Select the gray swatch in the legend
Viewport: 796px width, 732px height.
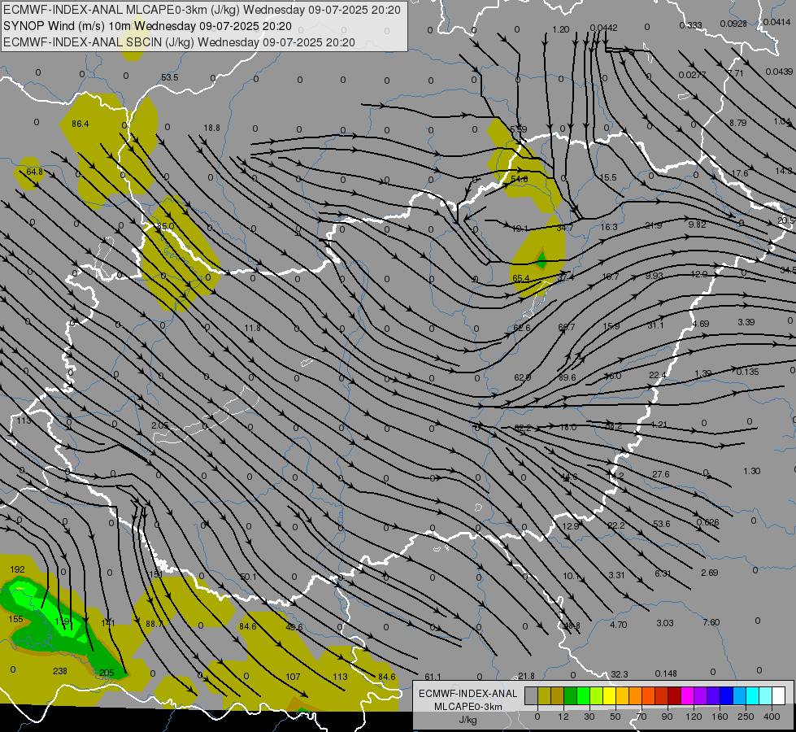tap(531, 695)
